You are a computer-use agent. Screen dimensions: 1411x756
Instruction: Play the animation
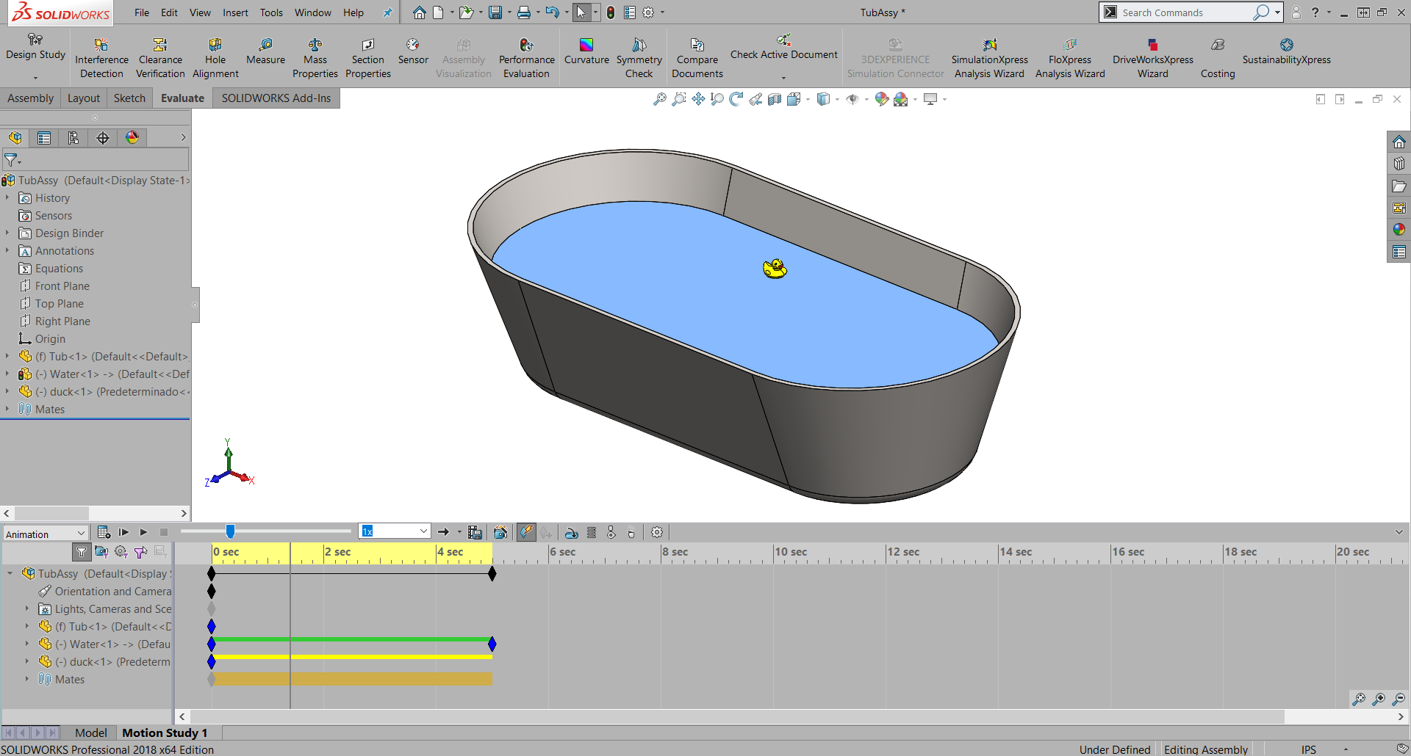point(143,532)
